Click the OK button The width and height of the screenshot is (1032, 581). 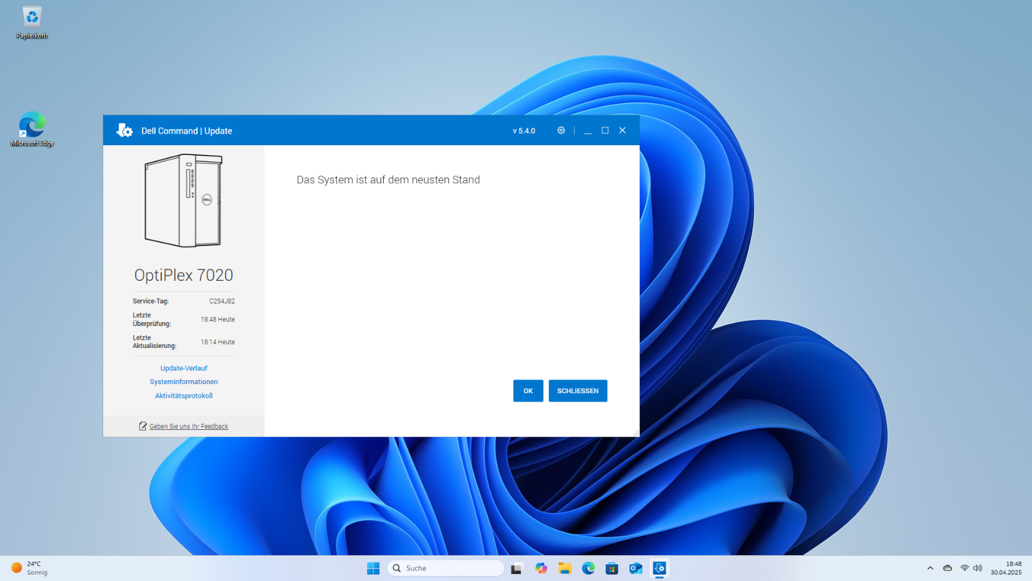pos(528,391)
